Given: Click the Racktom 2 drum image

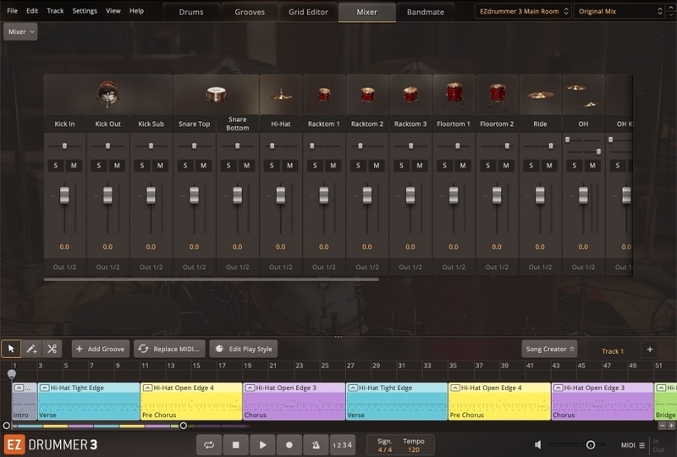Looking at the screenshot, I should [367, 94].
